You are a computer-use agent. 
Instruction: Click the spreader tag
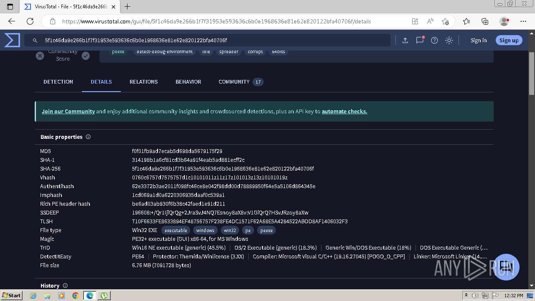pos(229,52)
